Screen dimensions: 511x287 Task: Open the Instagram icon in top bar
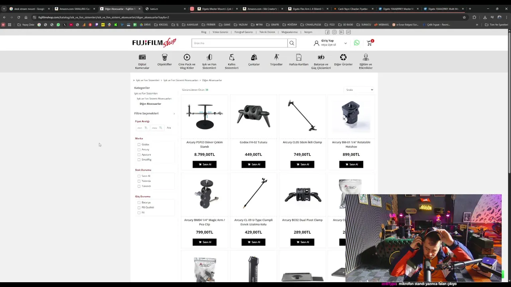tap(335, 32)
